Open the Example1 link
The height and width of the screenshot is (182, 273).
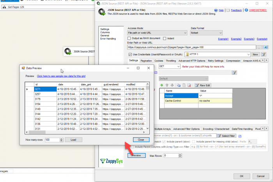coord(223,39)
